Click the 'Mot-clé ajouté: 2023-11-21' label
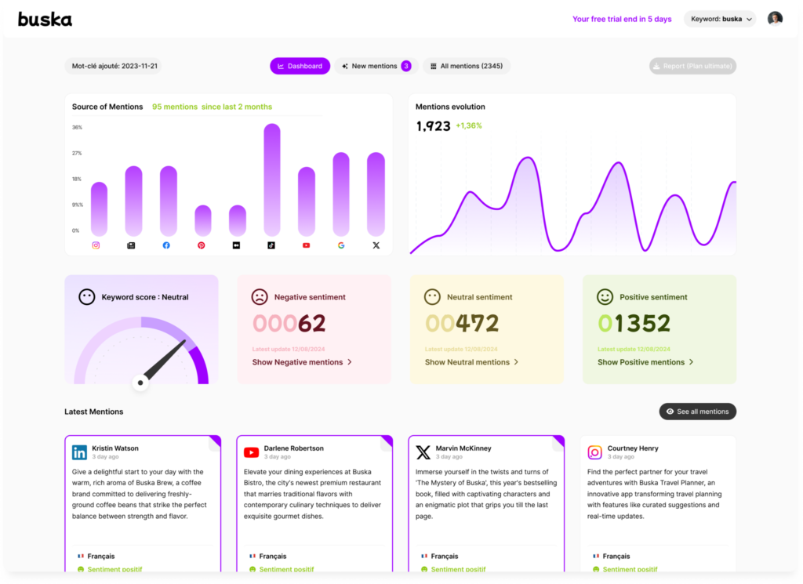The height and width of the screenshot is (584, 803). (114, 66)
